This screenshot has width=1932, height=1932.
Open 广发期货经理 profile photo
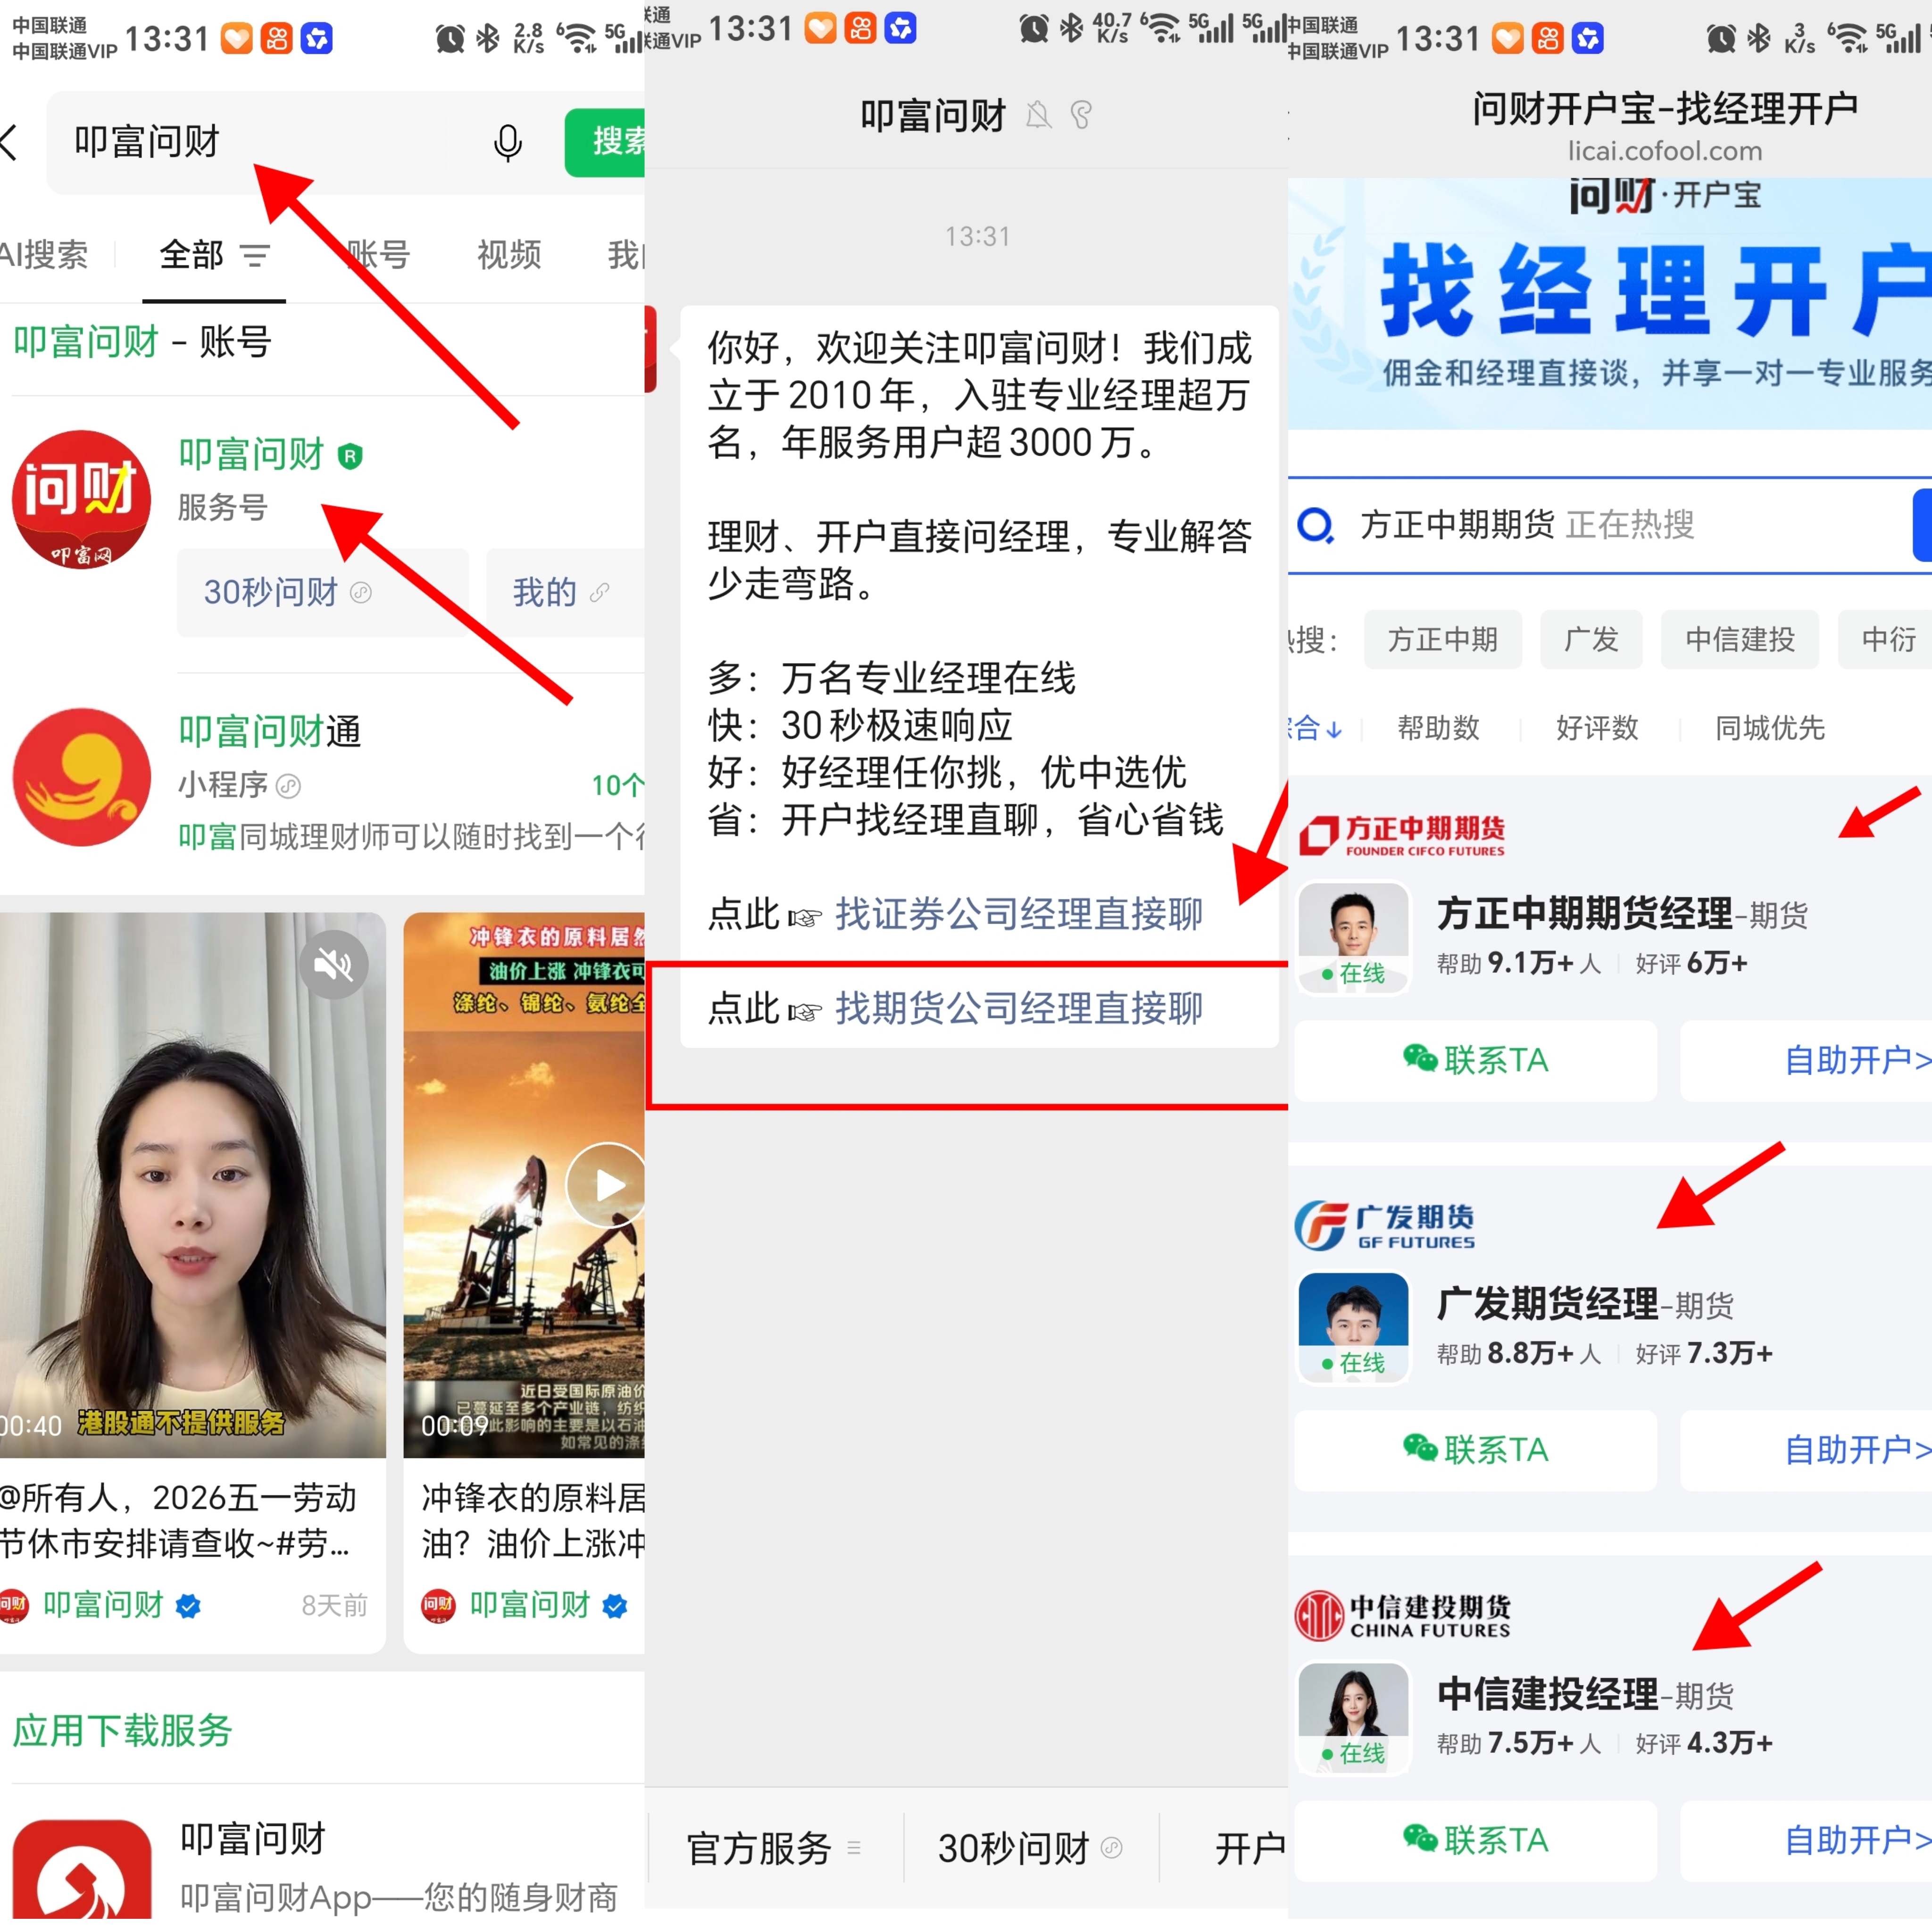[x=1353, y=1327]
